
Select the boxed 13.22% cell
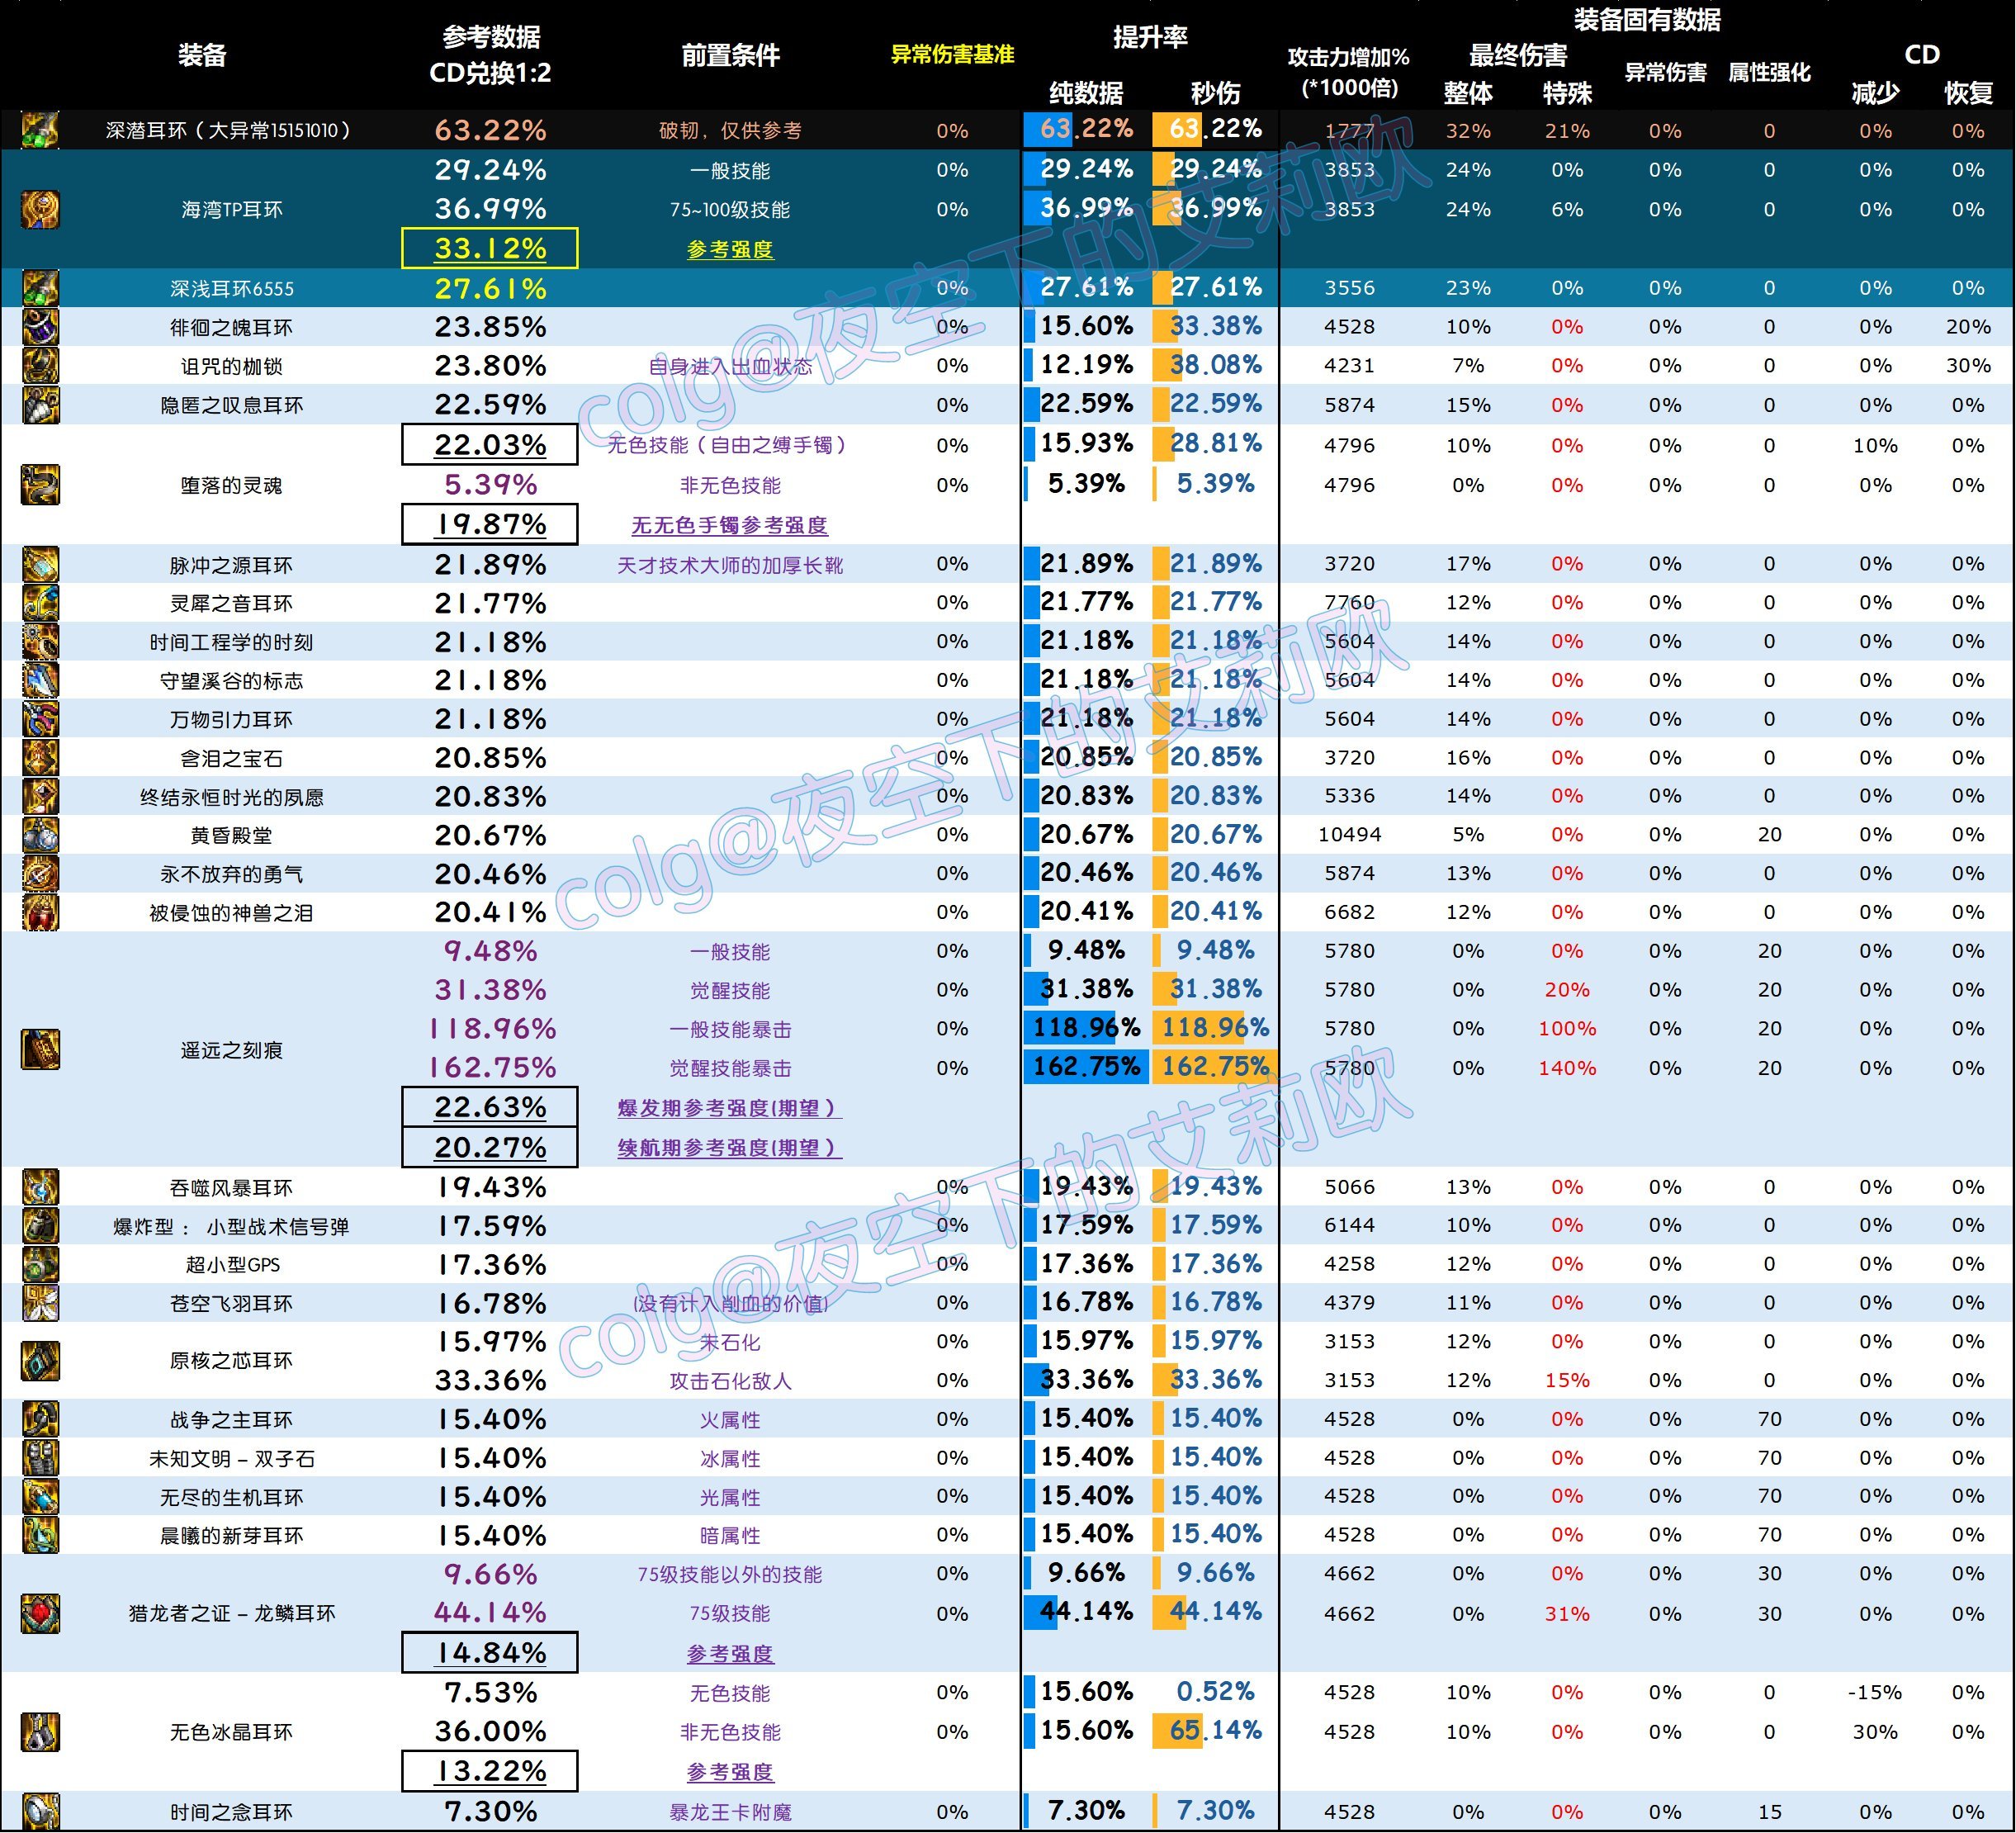[x=490, y=1771]
